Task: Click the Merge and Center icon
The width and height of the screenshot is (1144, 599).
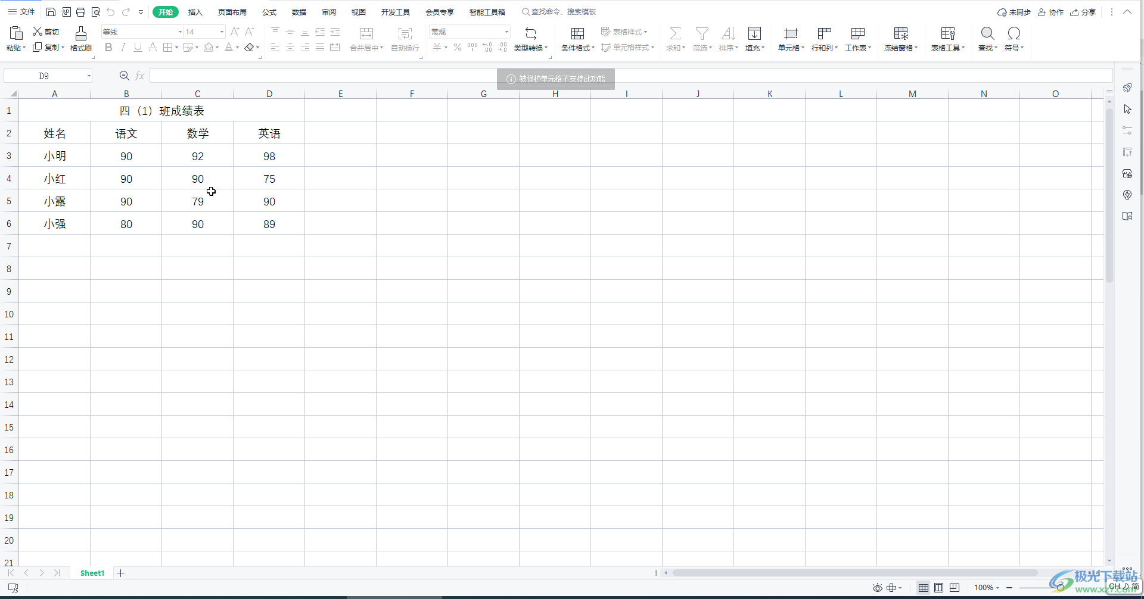Action: click(366, 34)
